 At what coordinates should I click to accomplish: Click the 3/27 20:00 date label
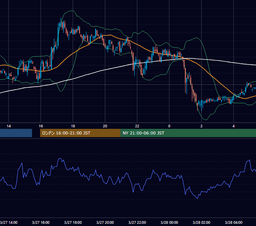point(105,222)
